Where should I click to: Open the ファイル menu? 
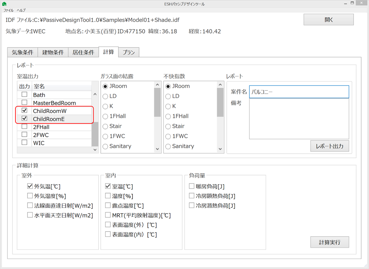(8, 10)
